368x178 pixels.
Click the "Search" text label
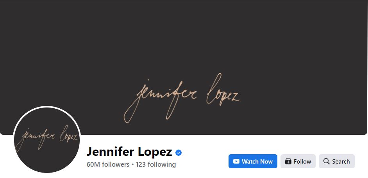(341, 161)
